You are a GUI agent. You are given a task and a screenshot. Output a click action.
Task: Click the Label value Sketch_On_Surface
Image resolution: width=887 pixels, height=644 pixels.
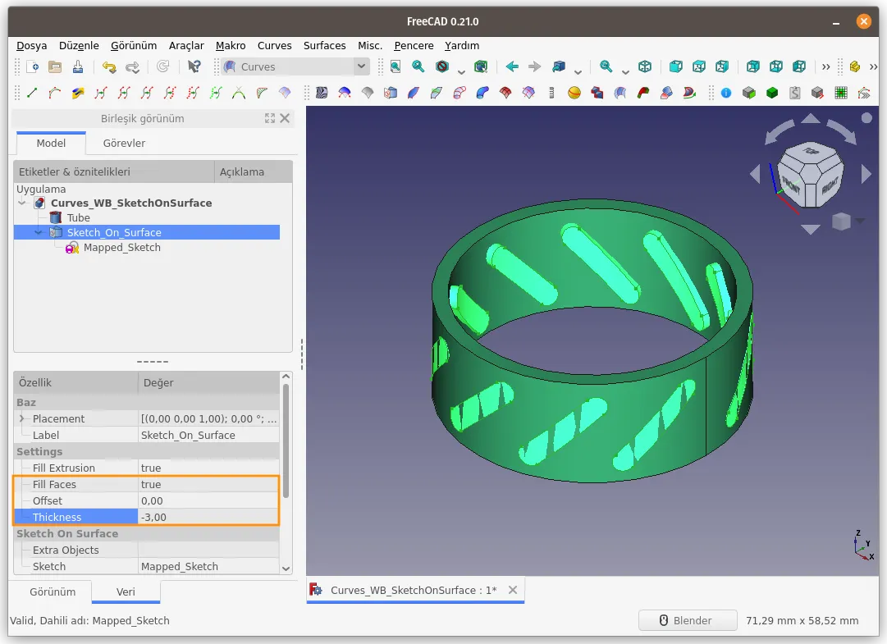[x=208, y=435]
